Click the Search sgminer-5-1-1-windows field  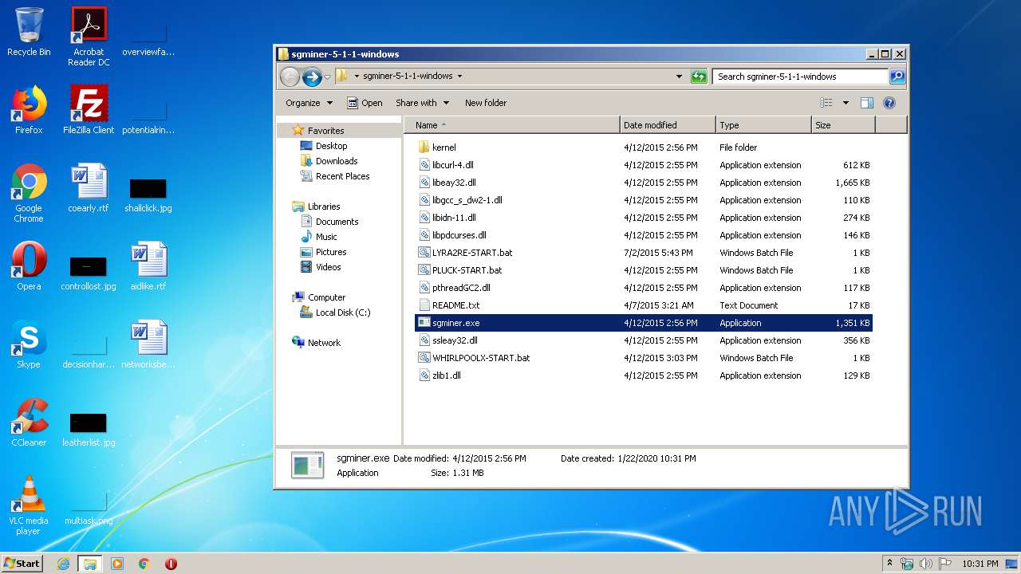click(x=800, y=77)
